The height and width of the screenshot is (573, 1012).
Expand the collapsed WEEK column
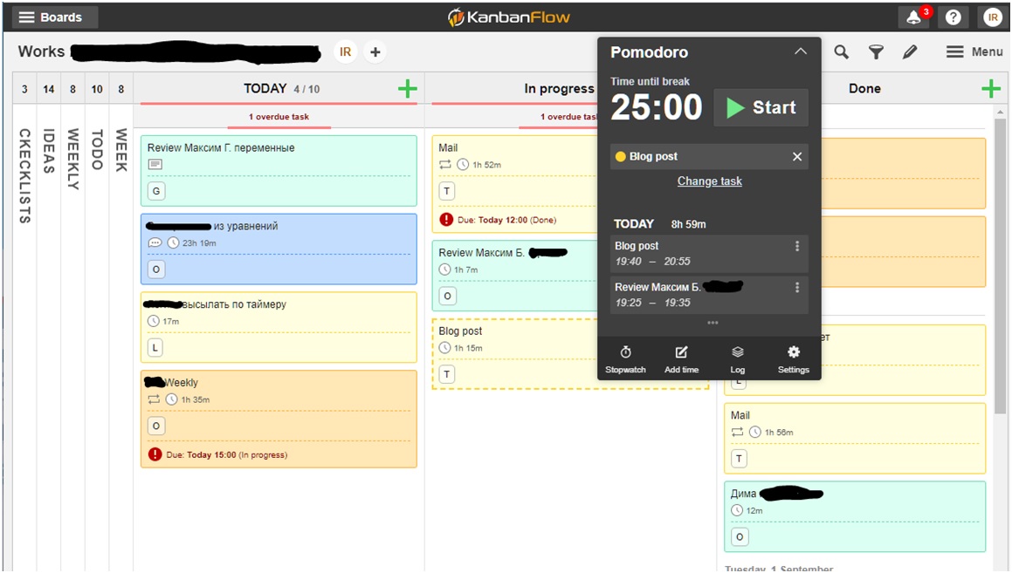(120, 149)
